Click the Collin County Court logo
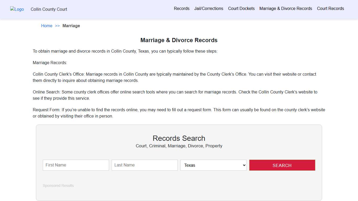Screen dimensions: 358x201 point(17,9)
